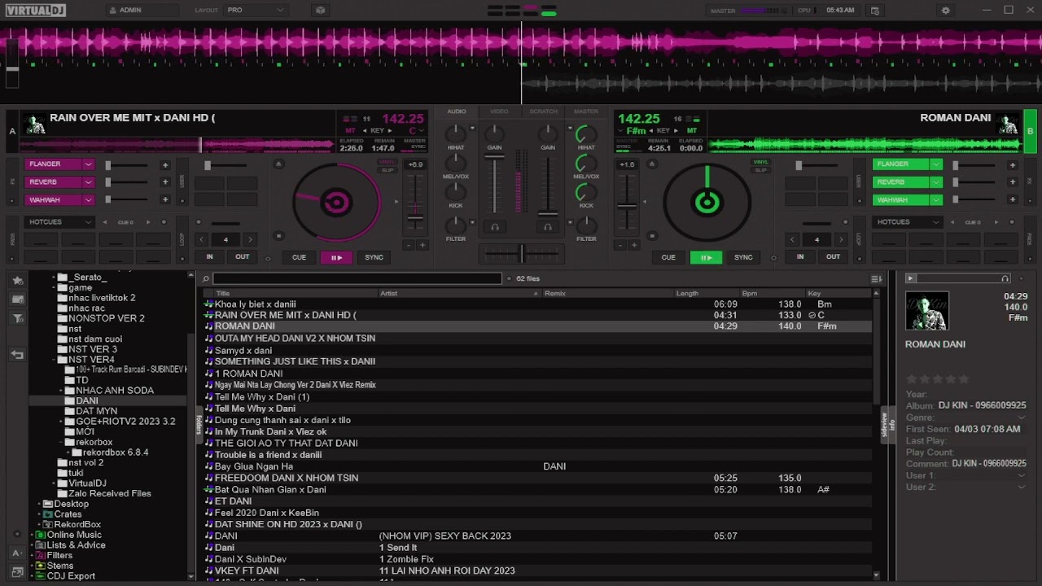Click SYNC button on deck A
The height and width of the screenshot is (586, 1042).
tap(374, 257)
